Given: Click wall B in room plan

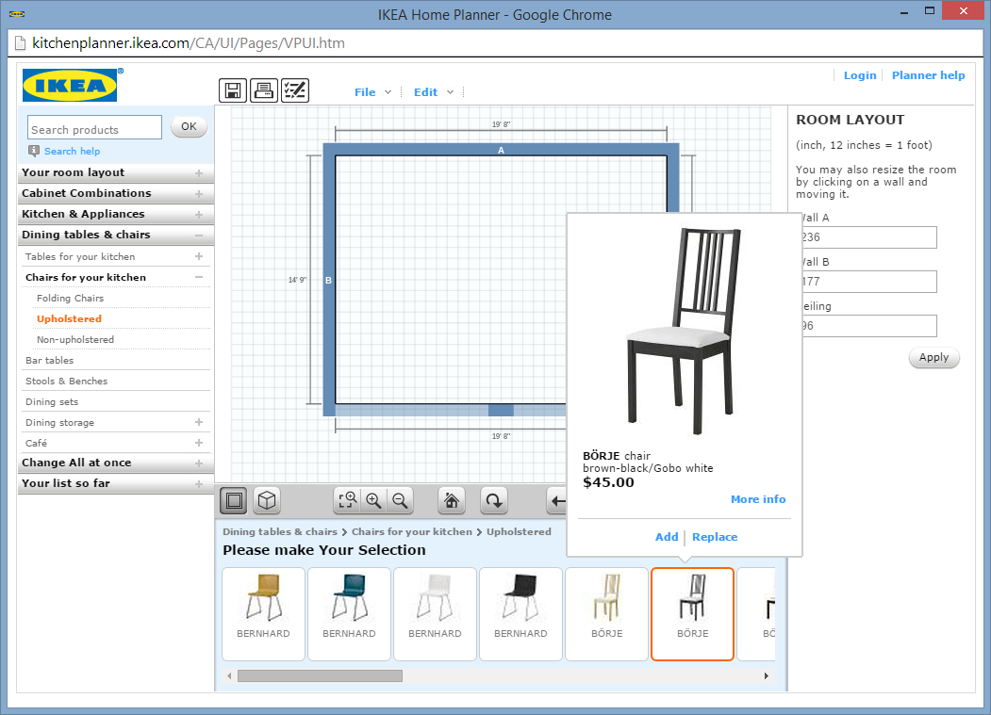Looking at the screenshot, I should pyautogui.click(x=329, y=280).
